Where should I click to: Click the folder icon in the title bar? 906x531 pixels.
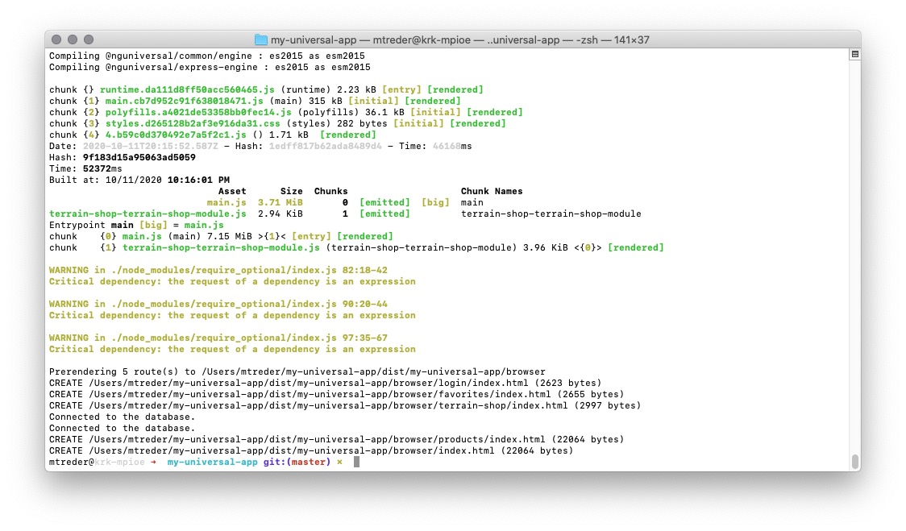tap(260, 39)
